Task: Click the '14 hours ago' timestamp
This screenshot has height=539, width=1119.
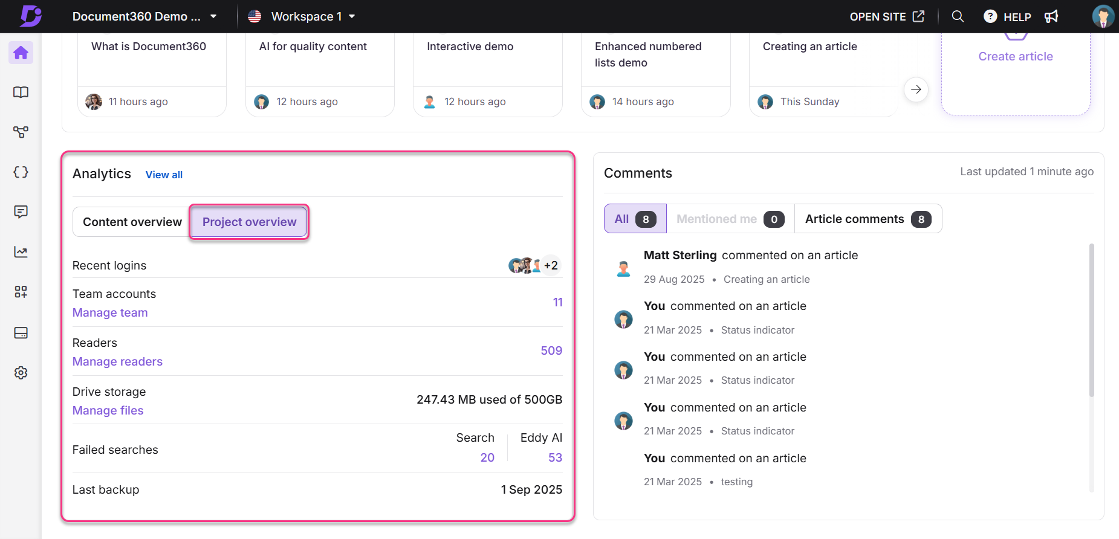Action: point(643,102)
